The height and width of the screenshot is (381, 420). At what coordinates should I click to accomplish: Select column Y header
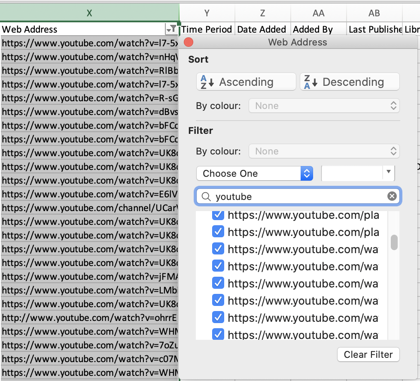[x=207, y=13]
